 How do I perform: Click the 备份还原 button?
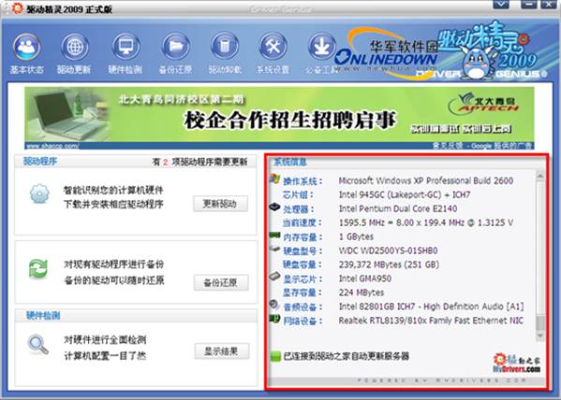coord(221,283)
